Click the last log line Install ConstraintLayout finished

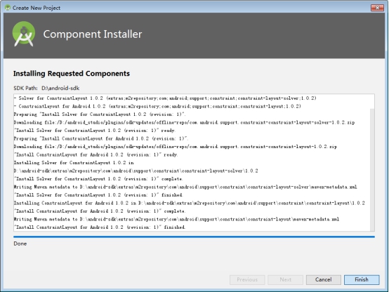tap(100, 227)
